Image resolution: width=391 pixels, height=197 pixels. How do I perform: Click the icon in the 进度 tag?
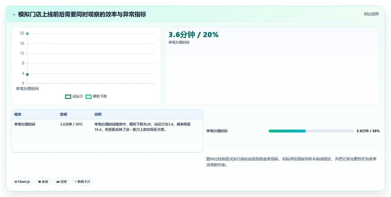click(58, 182)
